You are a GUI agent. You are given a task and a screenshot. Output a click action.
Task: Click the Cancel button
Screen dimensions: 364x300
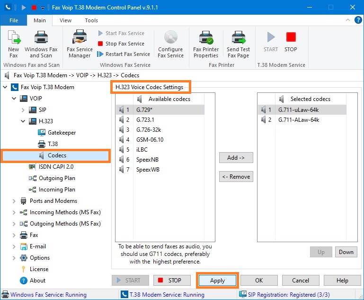(x=301, y=281)
